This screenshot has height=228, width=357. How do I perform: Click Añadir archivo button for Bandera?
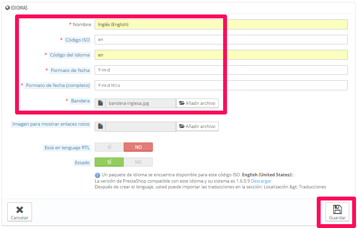(x=197, y=103)
